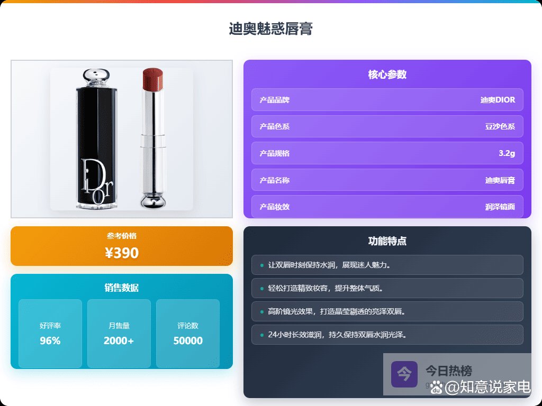Image resolution: width=542 pixels, height=406 pixels.
Task: Select feature item 轻松打造精致妆容
Action: click(387, 288)
